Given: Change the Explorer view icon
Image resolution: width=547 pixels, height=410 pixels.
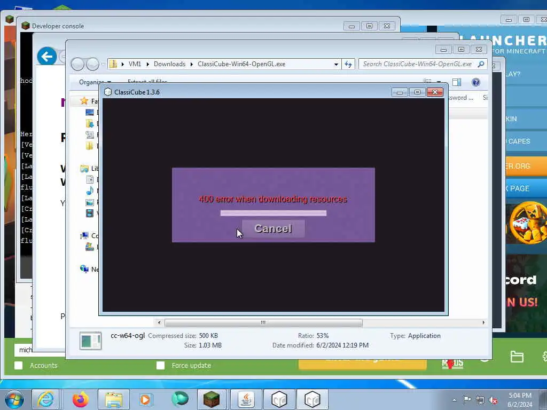Looking at the screenshot, I should coord(427,82).
